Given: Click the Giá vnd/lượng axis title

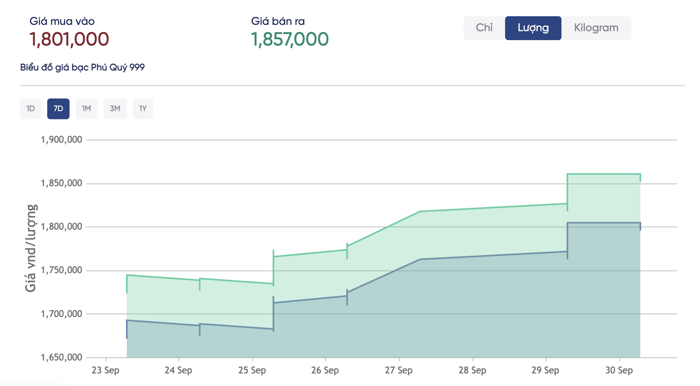Looking at the screenshot, I should click(x=31, y=248).
